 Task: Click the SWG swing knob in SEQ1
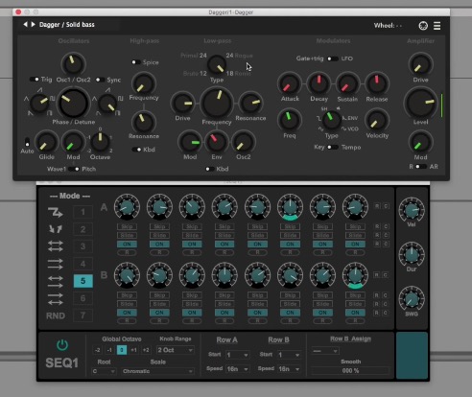pyautogui.click(x=412, y=299)
